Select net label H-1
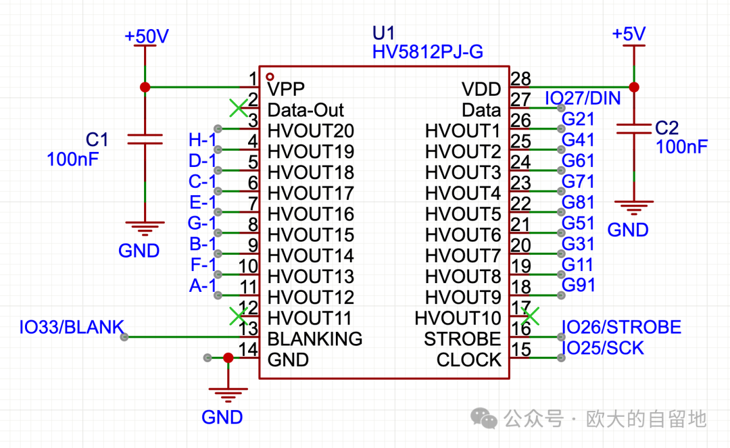The width and height of the screenshot is (730, 448). (x=203, y=140)
